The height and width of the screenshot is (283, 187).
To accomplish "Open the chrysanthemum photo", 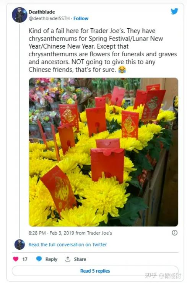I will (x=104, y=152).
